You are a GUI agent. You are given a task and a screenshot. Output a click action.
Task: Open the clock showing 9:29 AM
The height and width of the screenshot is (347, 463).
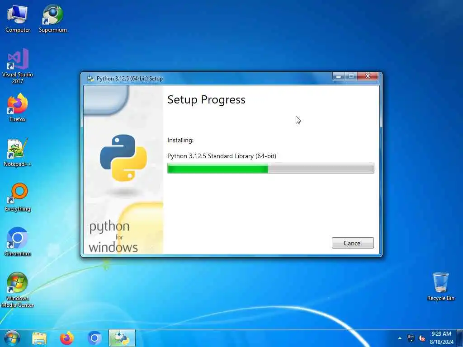click(441, 338)
